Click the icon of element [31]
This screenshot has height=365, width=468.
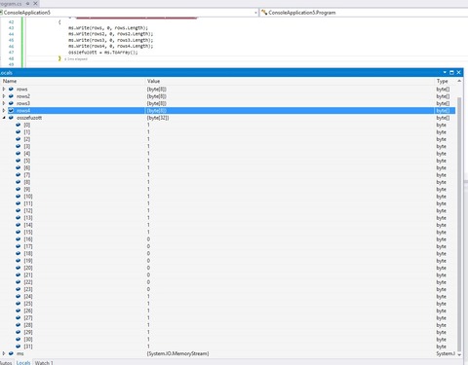coord(19,347)
